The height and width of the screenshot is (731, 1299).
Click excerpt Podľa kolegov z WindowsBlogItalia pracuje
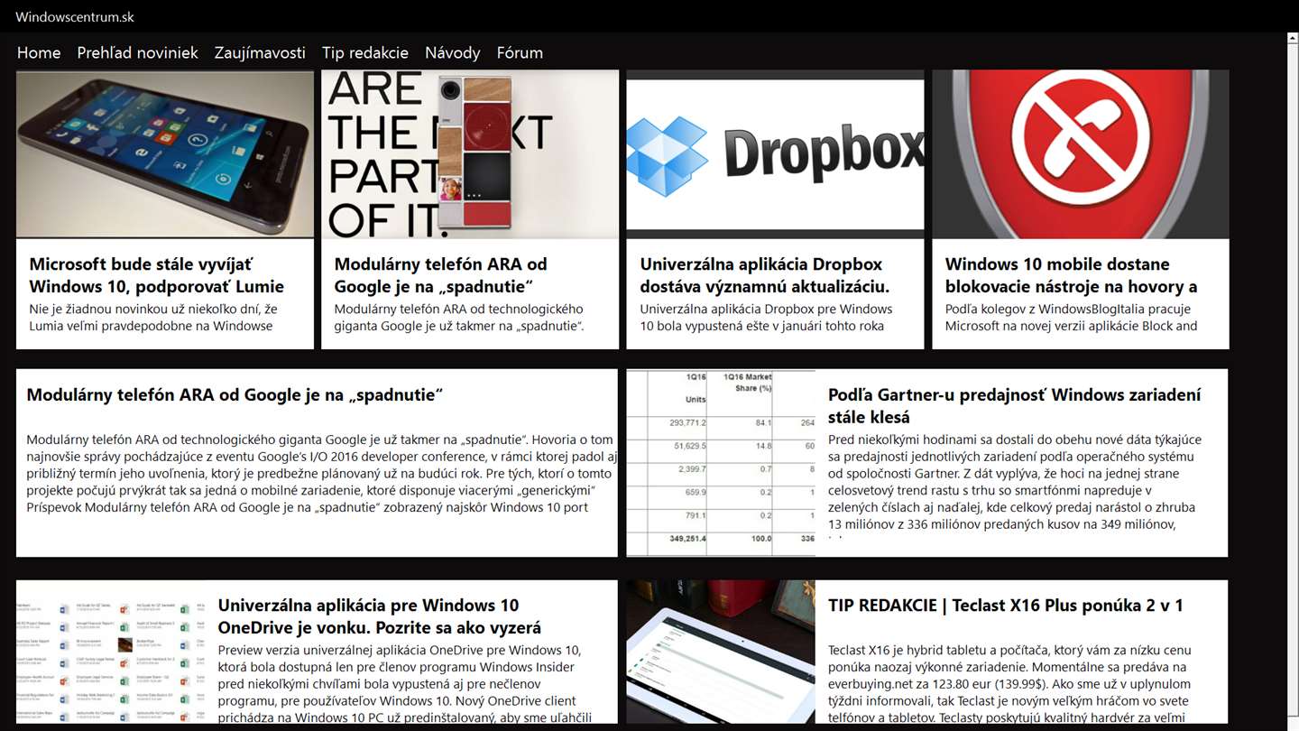click(1072, 318)
